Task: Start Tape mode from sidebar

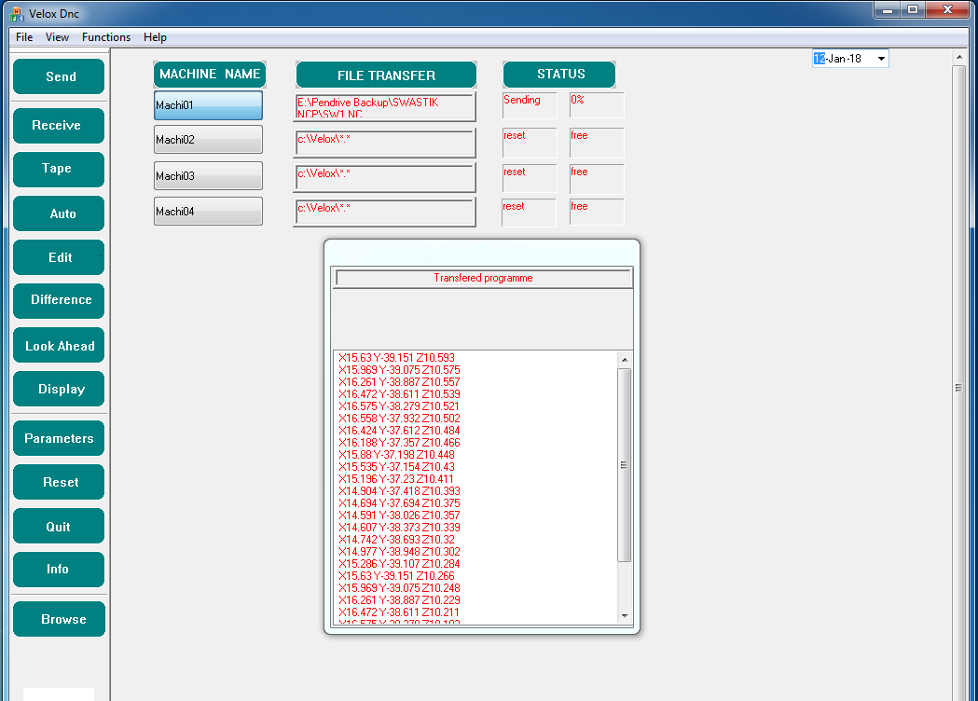Action: [x=58, y=169]
